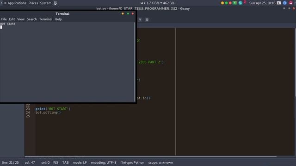Maximize the Geany window
The image size is (296, 166).
coord(289,8)
